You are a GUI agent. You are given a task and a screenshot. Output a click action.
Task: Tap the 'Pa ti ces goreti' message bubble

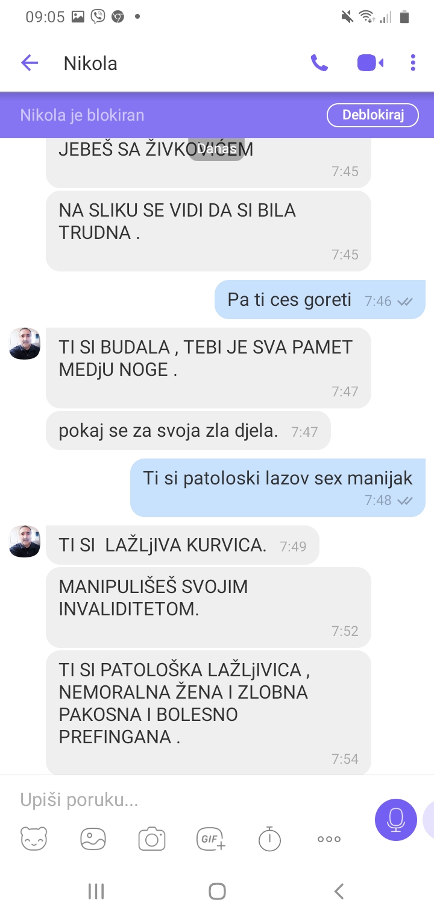[320, 300]
